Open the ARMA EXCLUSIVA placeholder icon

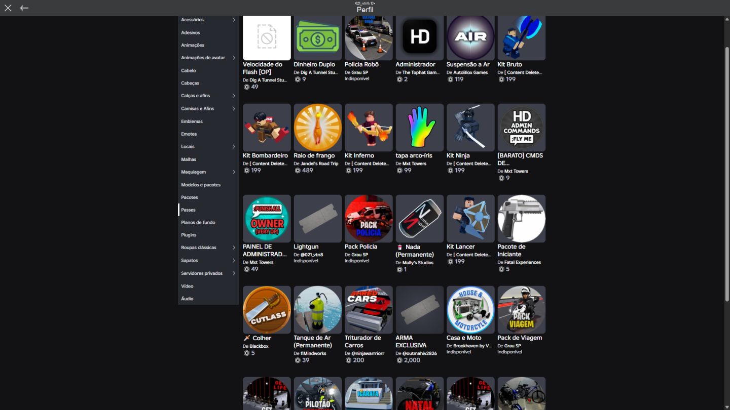click(x=420, y=310)
